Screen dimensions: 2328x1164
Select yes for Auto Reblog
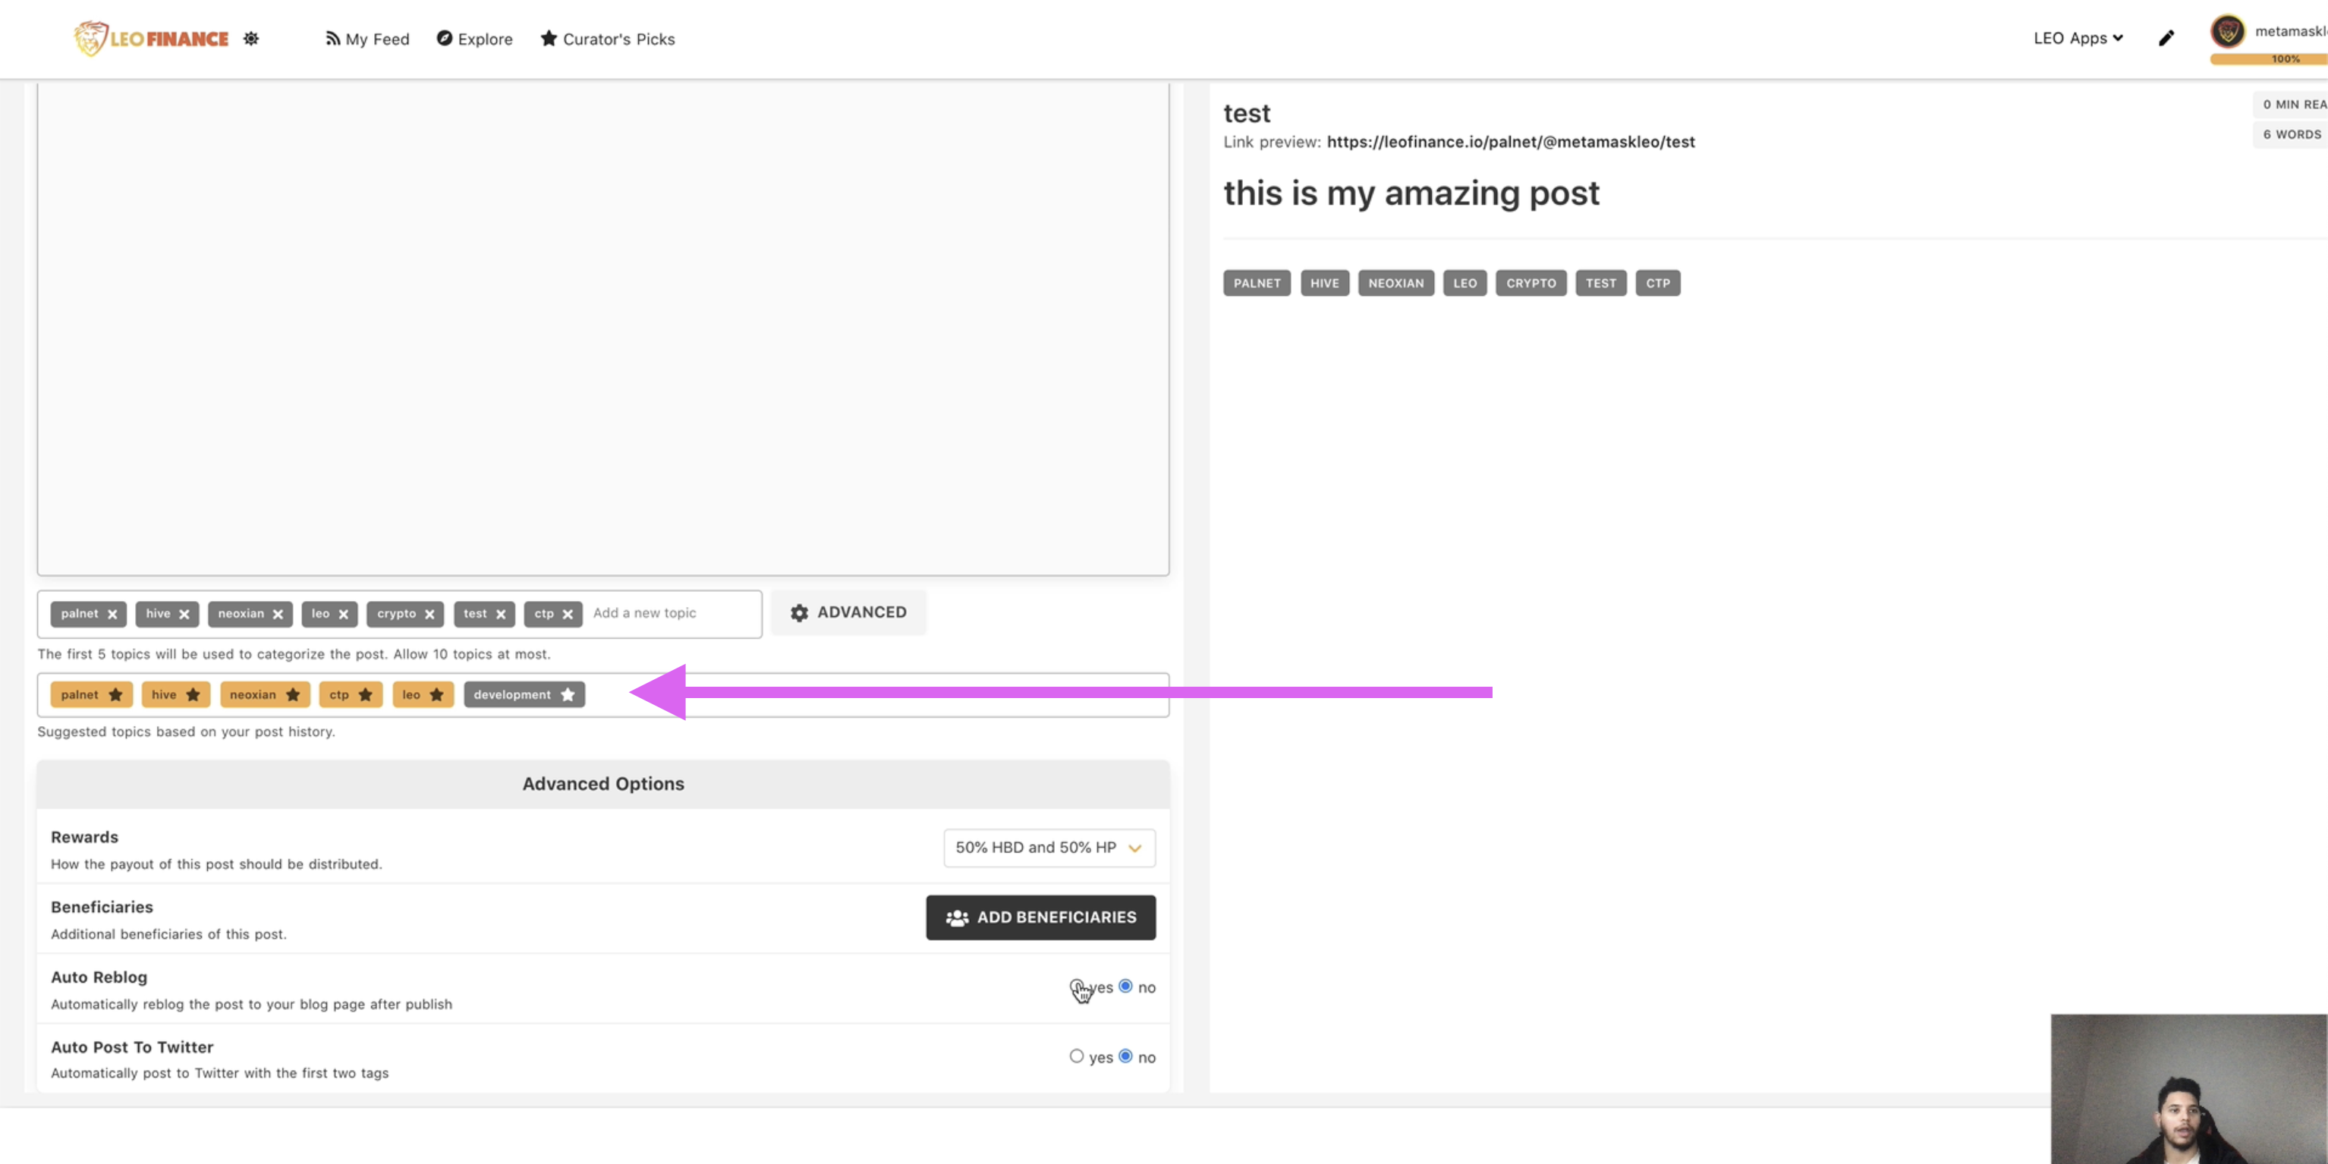coord(1076,986)
